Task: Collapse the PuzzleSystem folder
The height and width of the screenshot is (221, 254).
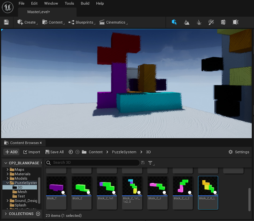Action: point(7,183)
